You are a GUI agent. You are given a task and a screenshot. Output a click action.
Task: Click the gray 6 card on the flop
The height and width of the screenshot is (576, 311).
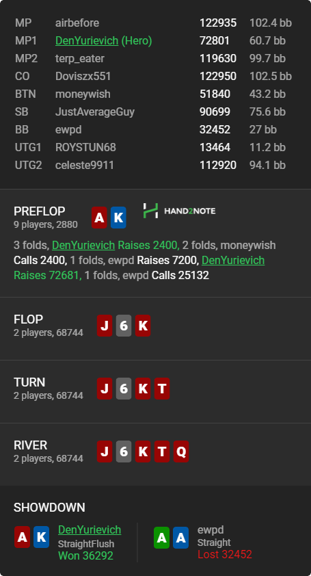(124, 326)
